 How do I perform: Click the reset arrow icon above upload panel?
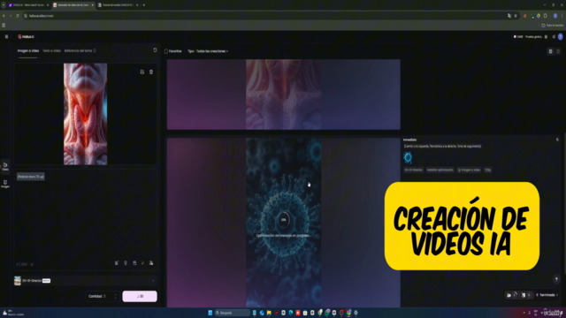pyautogui.click(x=155, y=50)
